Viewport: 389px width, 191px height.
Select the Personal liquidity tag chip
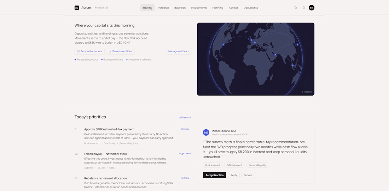[x=257, y=165]
